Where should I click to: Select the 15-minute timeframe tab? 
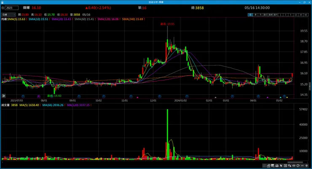pyautogui.click(x=296, y=15)
